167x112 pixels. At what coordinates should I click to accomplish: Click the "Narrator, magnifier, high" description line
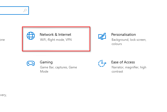[x=129, y=67]
